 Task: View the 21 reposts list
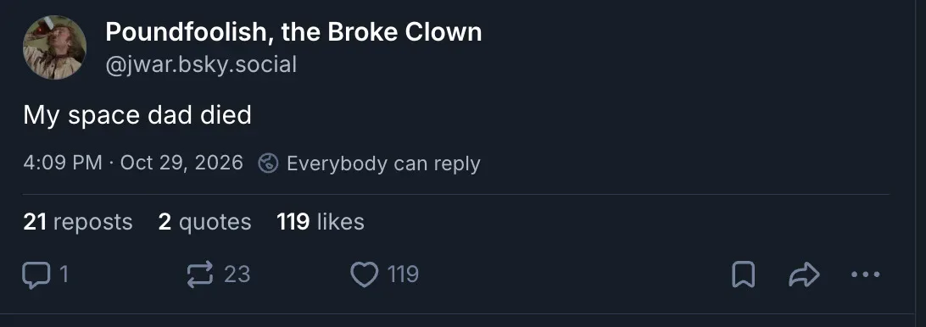pos(78,222)
